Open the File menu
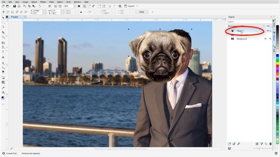The width and height of the screenshot is (280, 157). [3, 2]
